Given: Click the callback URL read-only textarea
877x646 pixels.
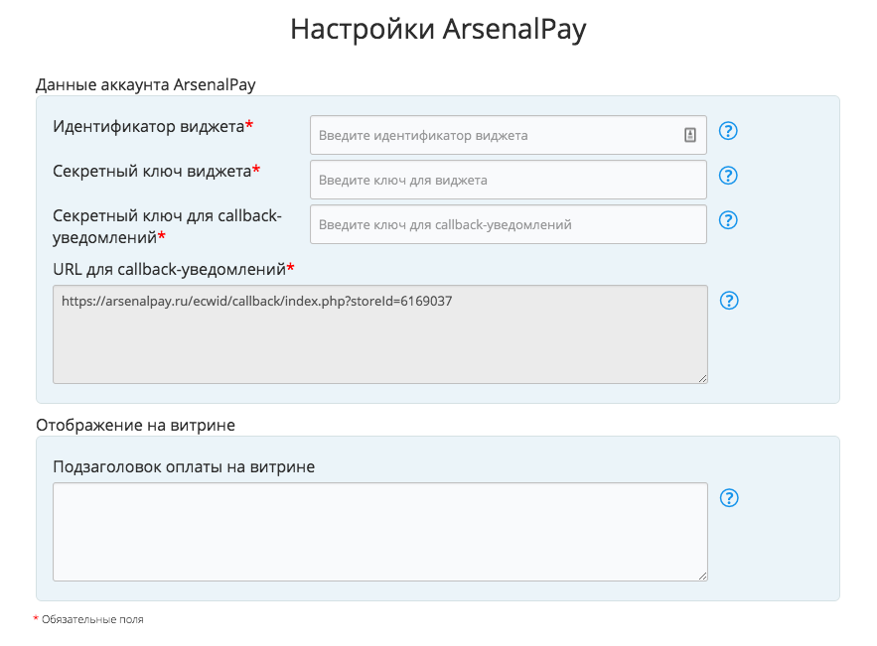Looking at the screenshot, I should [380, 334].
